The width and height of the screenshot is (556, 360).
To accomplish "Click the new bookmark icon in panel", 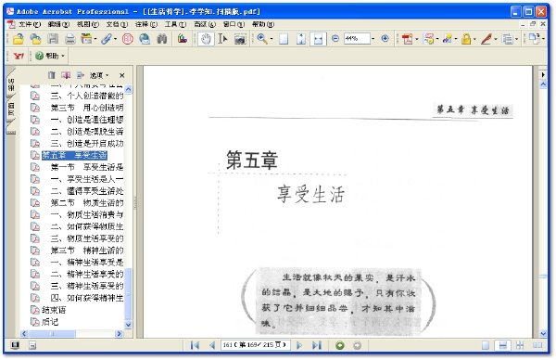I will [x=66, y=75].
